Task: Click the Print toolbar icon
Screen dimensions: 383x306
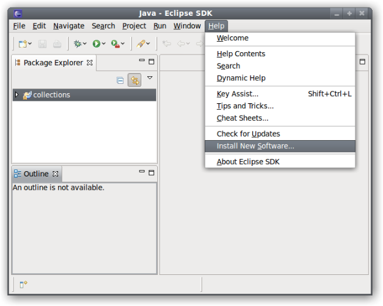Action: click(57, 44)
